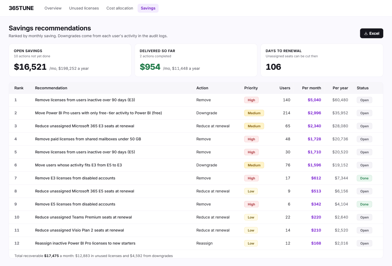Click the Recommendation column header
The width and height of the screenshot is (392, 266).
(x=51, y=88)
